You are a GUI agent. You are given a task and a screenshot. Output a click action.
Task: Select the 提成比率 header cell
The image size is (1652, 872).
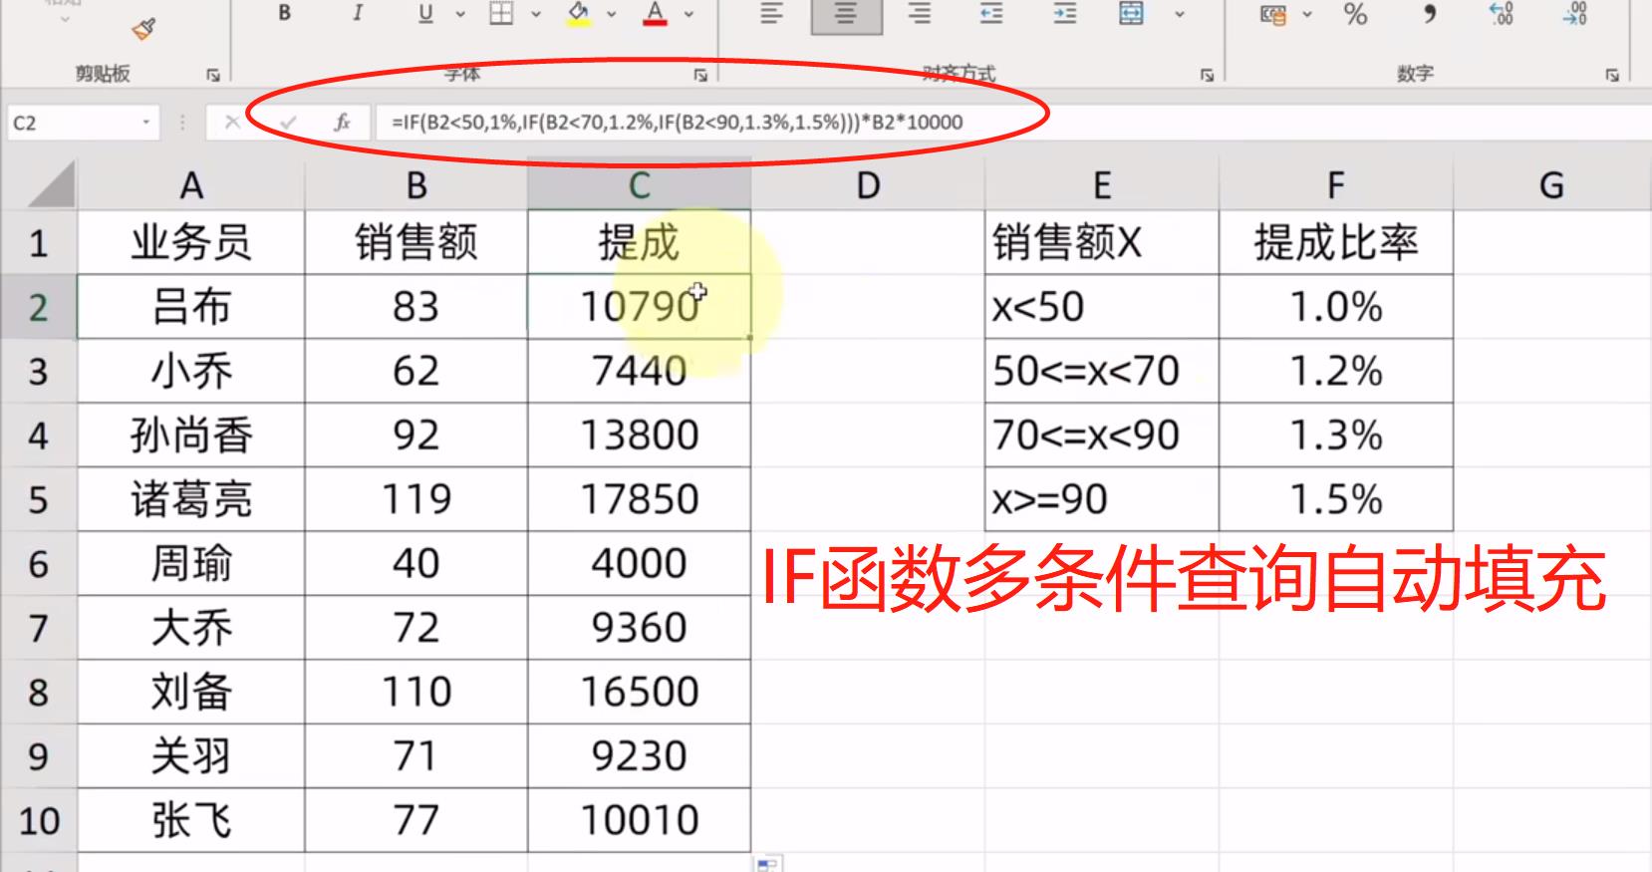tap(1336, 242)
